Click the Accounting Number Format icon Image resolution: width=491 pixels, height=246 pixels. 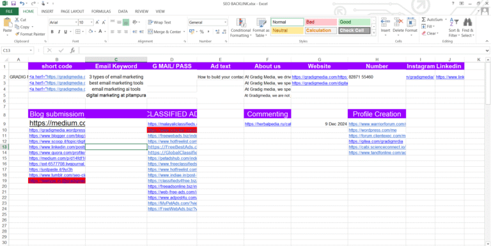coord(191,31)
